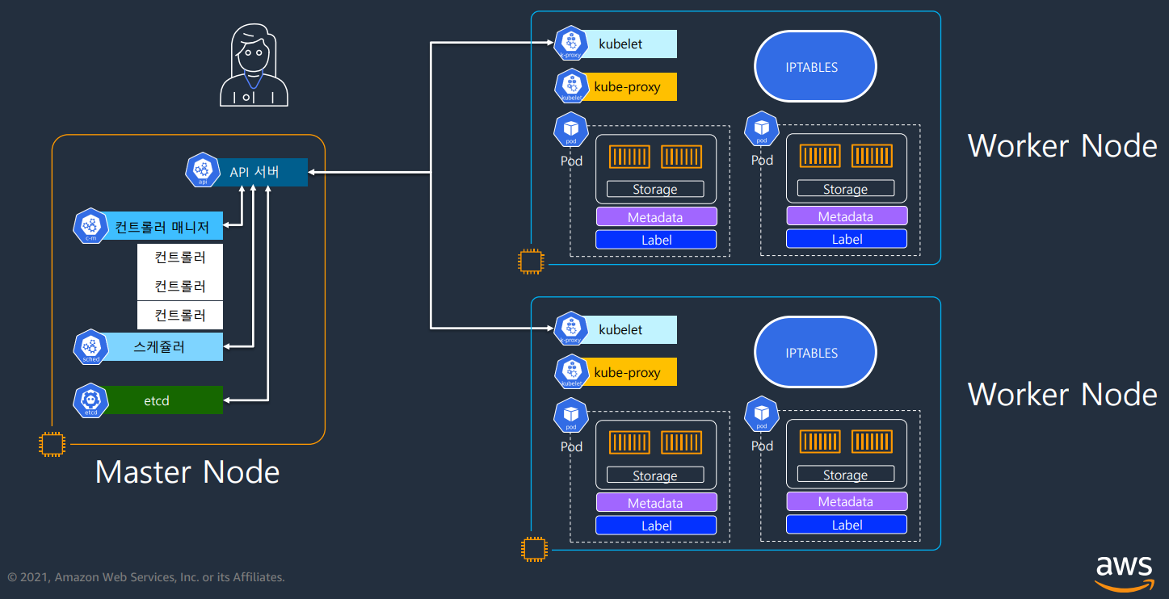The width and height of the screenshot is (1169, 599).
Task: Click the Storage box in lower node's right Pod
Action: [846, 474]
